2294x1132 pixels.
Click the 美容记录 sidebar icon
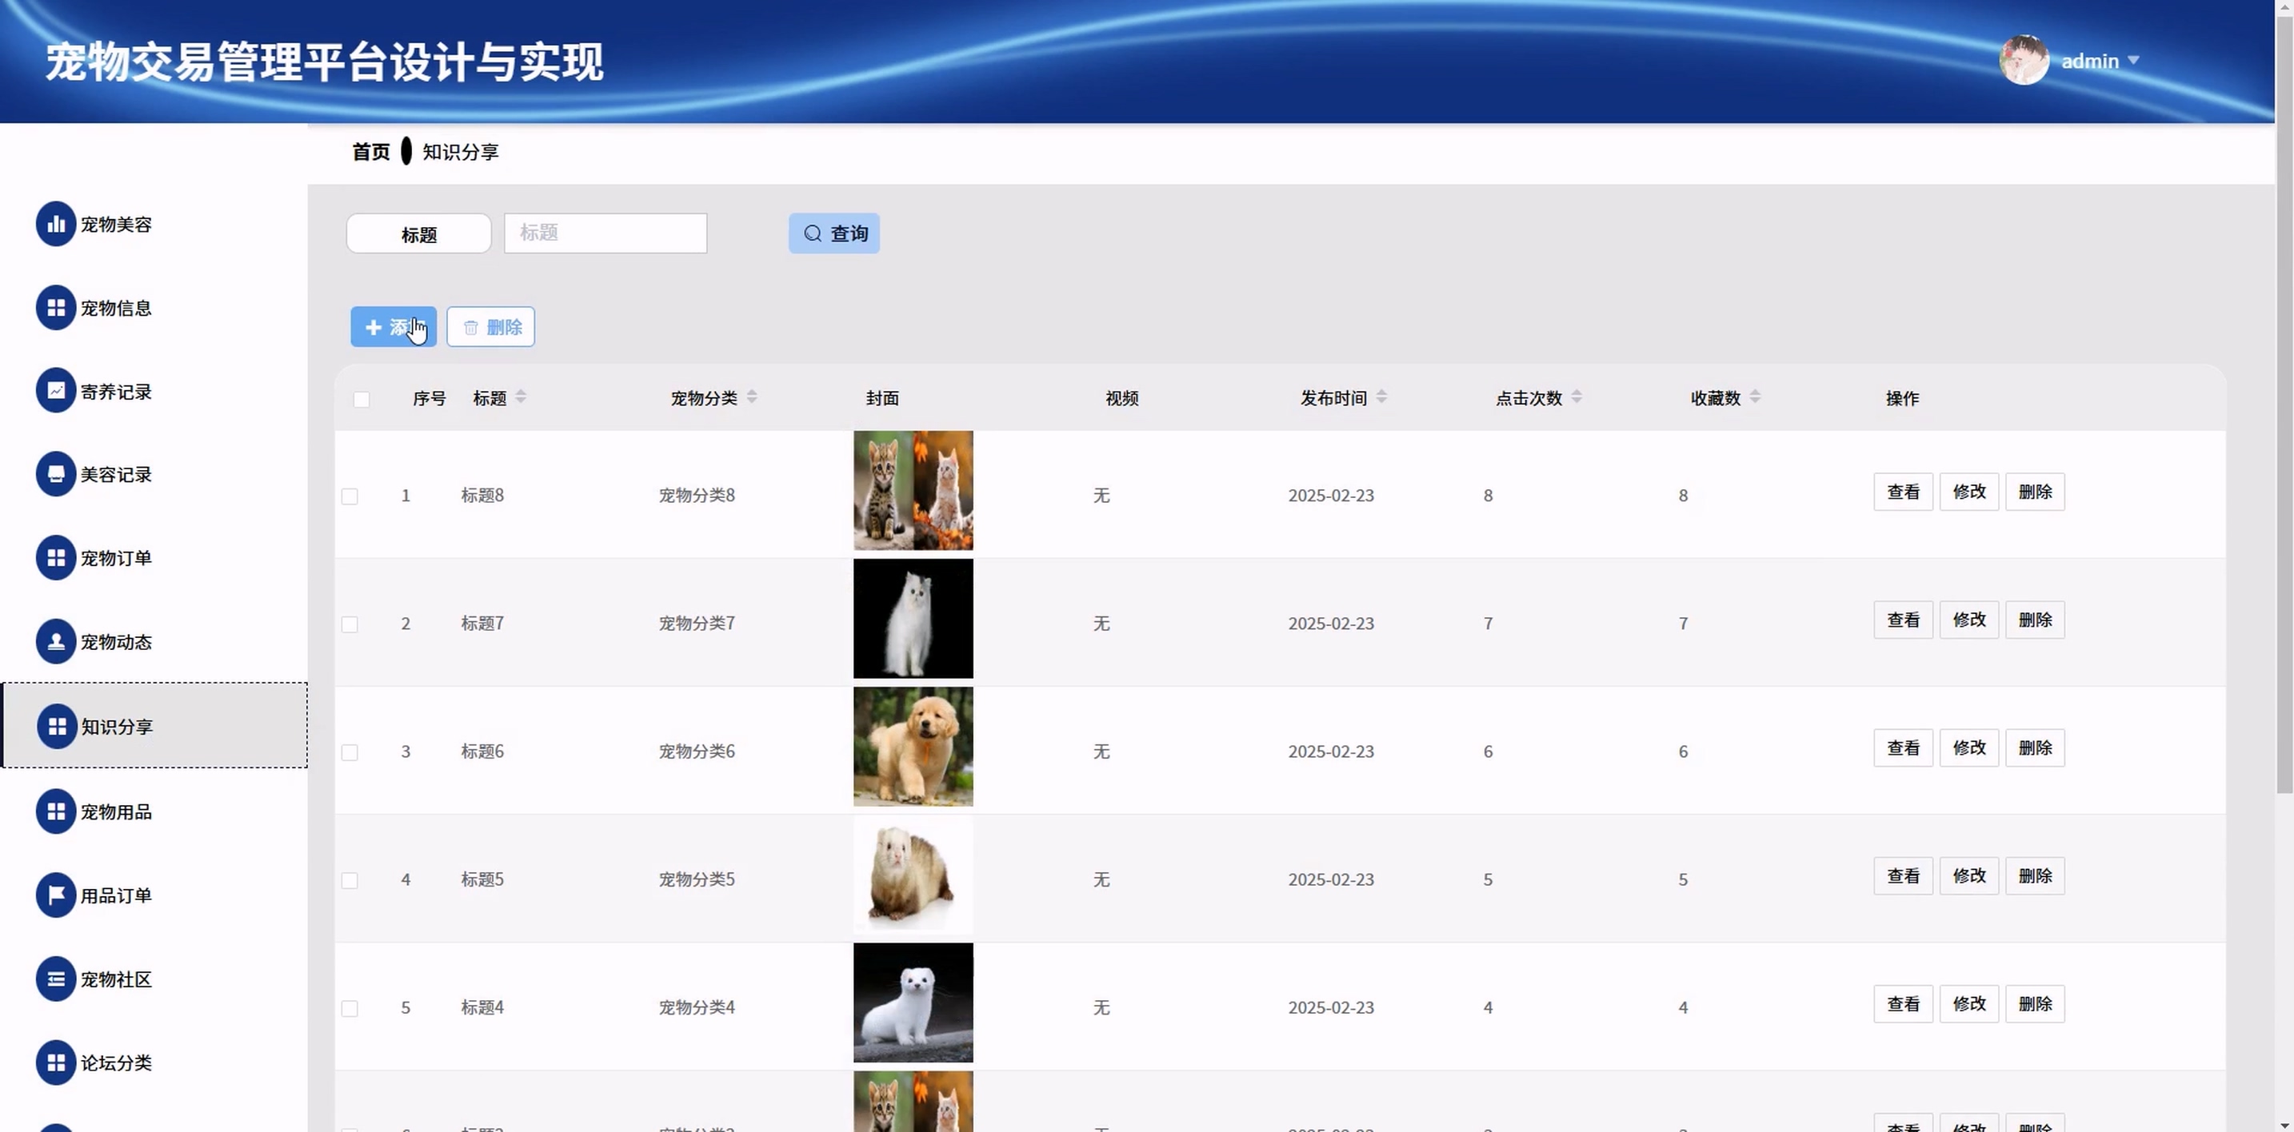[x=55, y=473]
